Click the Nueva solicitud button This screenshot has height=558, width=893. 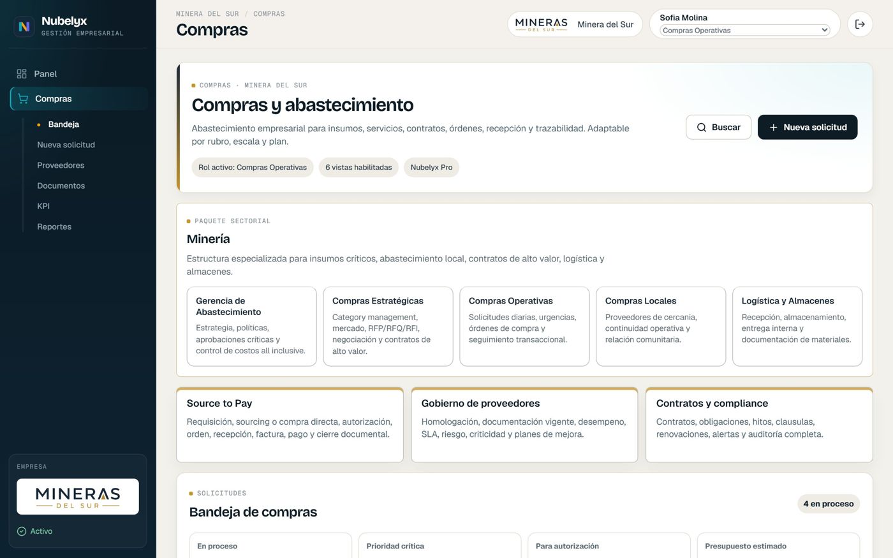(x=808, y=128)
